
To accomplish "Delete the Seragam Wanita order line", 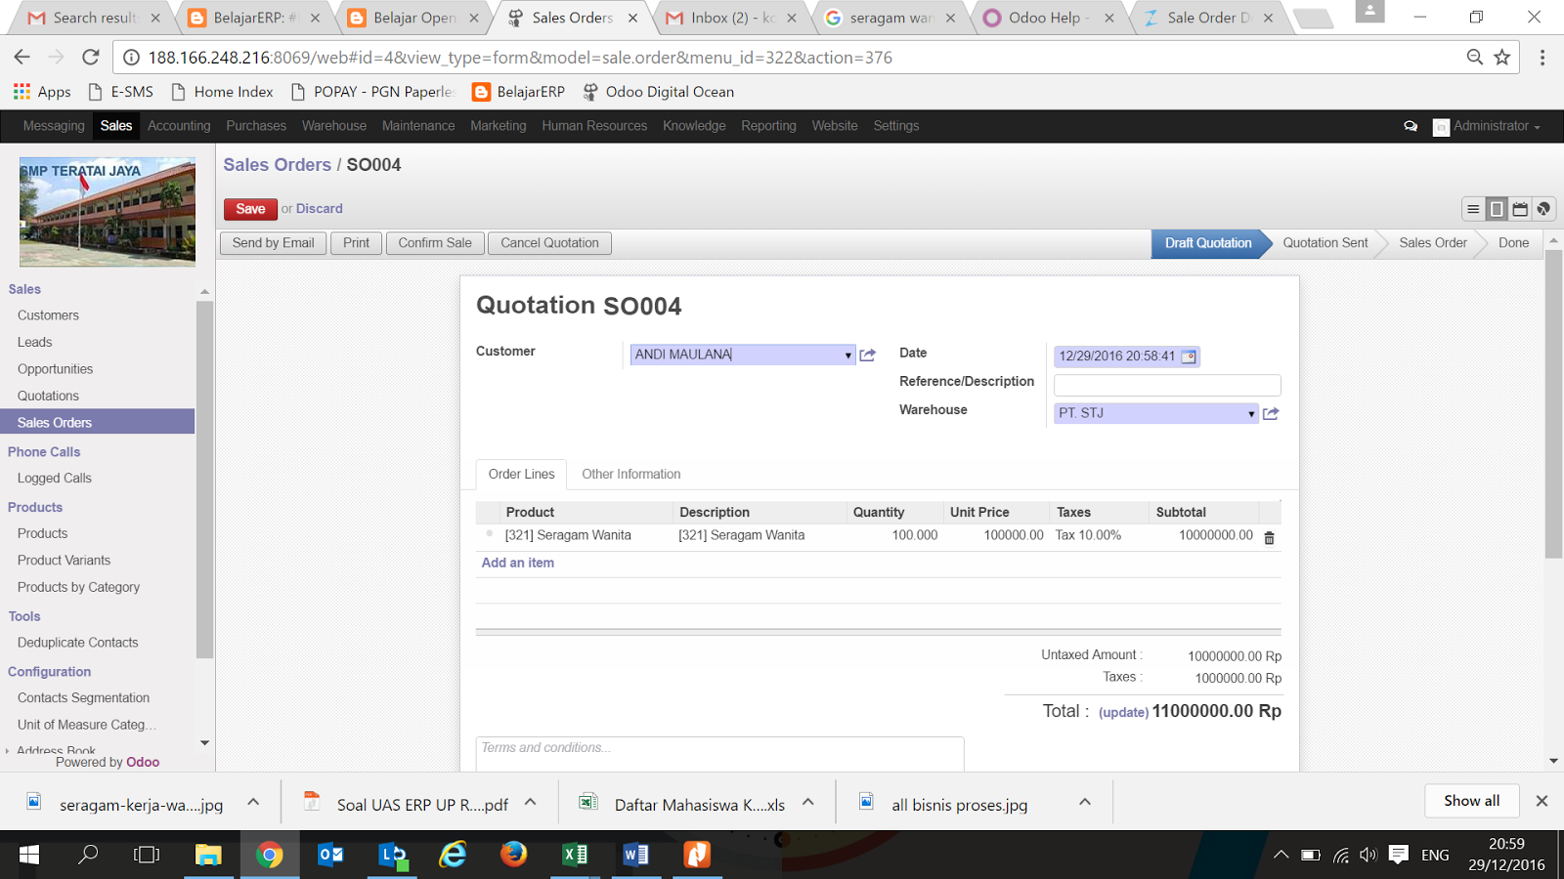I will pyautogui.click(x=1269, y=538).
